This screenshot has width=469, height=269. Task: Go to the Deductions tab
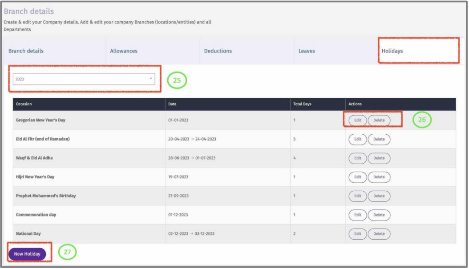218,51
